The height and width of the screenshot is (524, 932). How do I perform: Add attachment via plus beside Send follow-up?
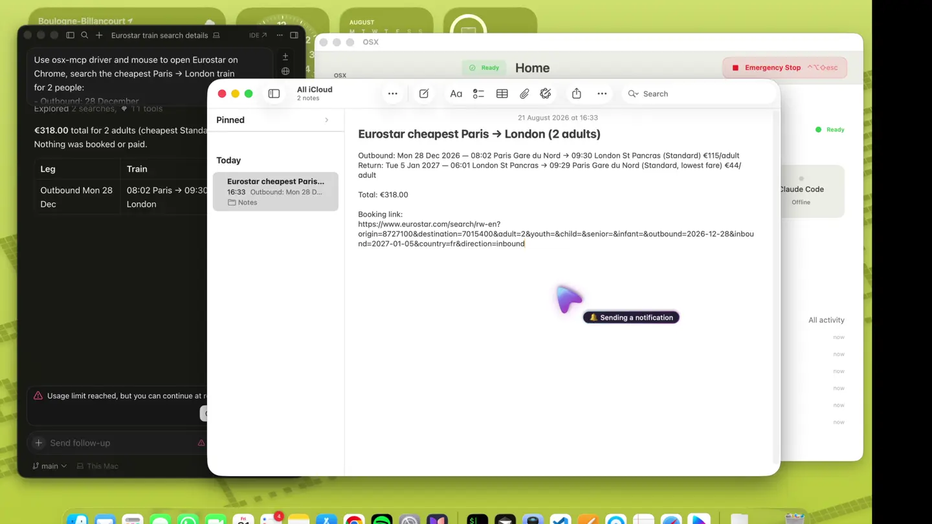(38, 443)
